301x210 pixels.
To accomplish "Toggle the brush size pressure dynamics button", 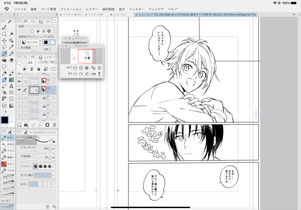I will click(53, 149).
